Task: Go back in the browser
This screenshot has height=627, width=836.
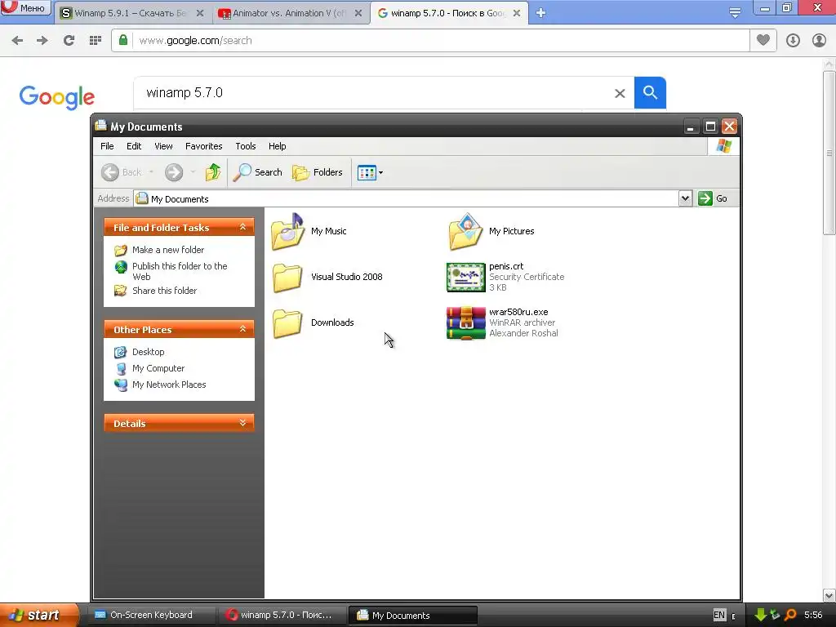Action: (x=17, y=41)
